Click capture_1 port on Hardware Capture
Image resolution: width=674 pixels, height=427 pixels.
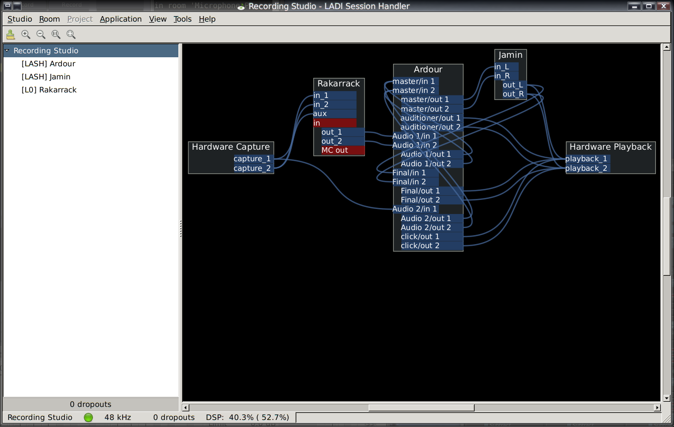click(x=252, y=159)
